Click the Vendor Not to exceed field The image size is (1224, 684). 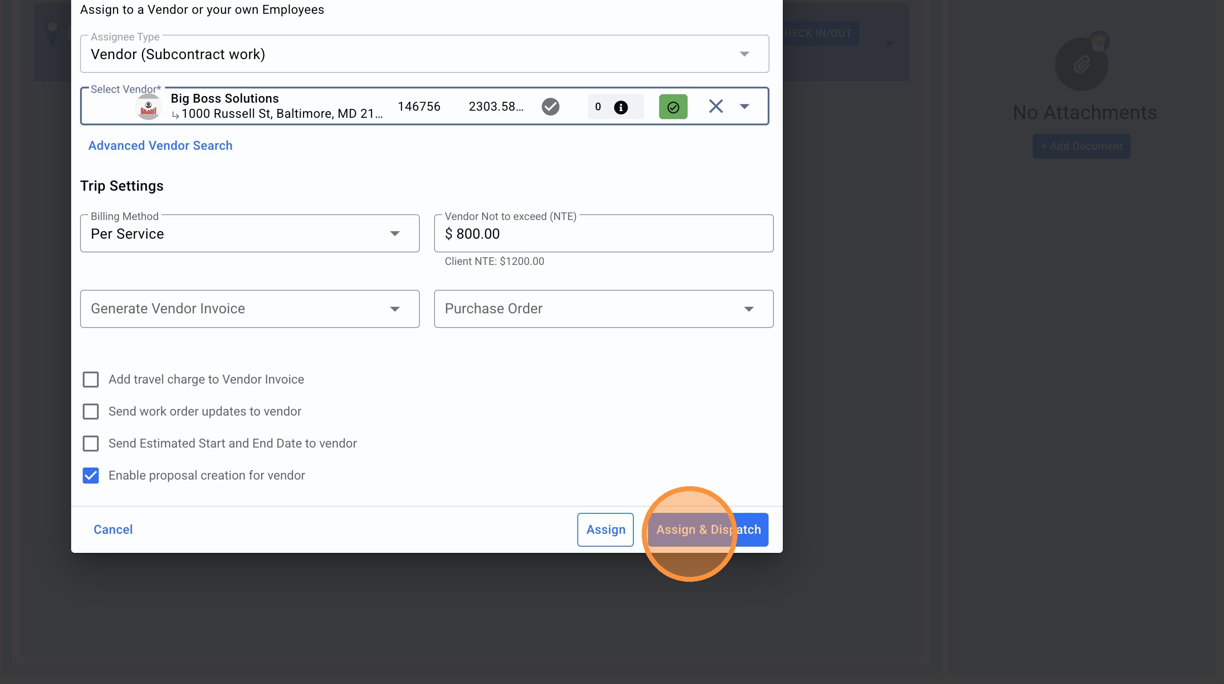click(604, 233)
